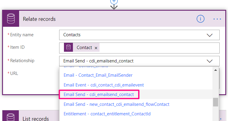Click the insert step plus icon above
The image size is (228, 121).
(x=114, y=1)
